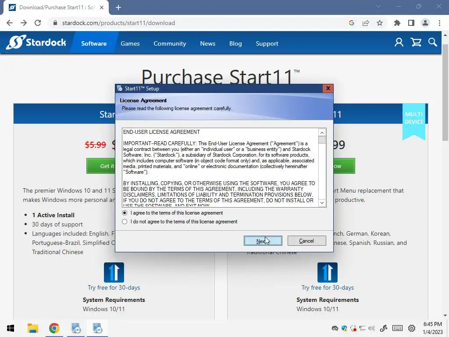Click the right Try free for 30-days link
Image resolution: width=449 pixels, height=337 pixels.
pyautogui.click(x=328, y=287)
